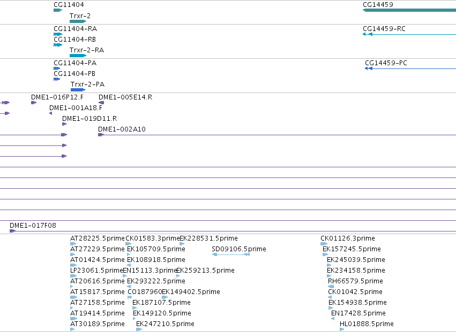Open the CG14459-PC protein label

386,63
